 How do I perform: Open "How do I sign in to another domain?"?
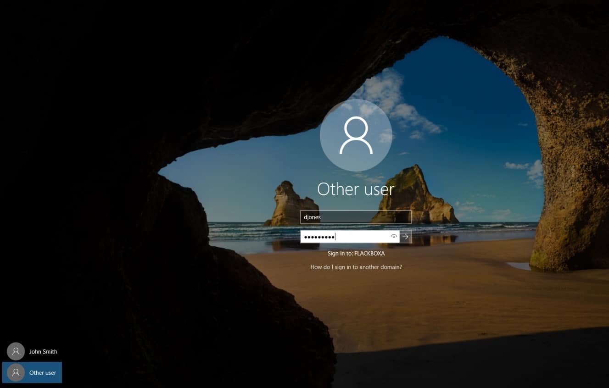356,267
